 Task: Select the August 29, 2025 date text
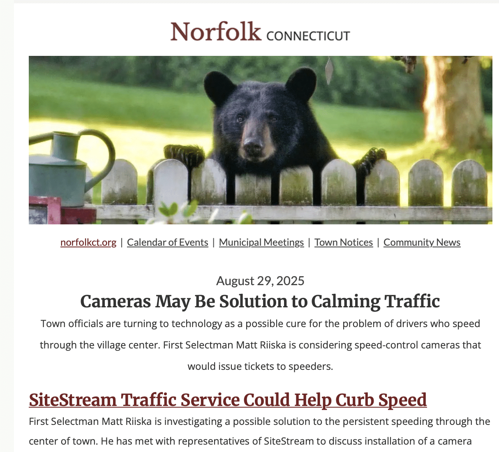pos(260,281)
